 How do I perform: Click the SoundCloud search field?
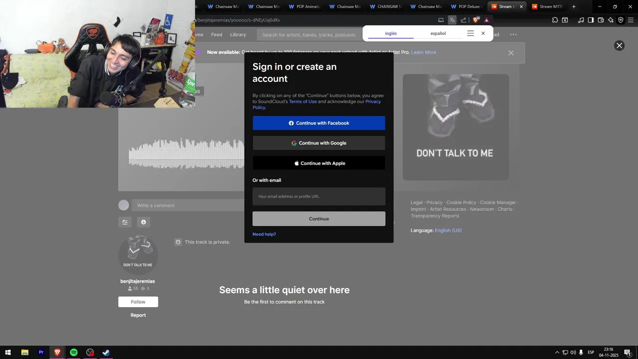click(309, 35)
